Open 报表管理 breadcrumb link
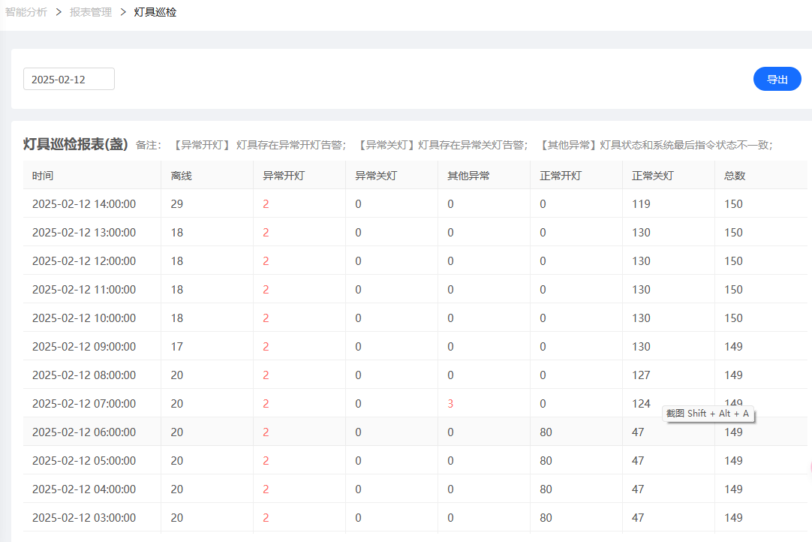 click(x=91, y=12)
